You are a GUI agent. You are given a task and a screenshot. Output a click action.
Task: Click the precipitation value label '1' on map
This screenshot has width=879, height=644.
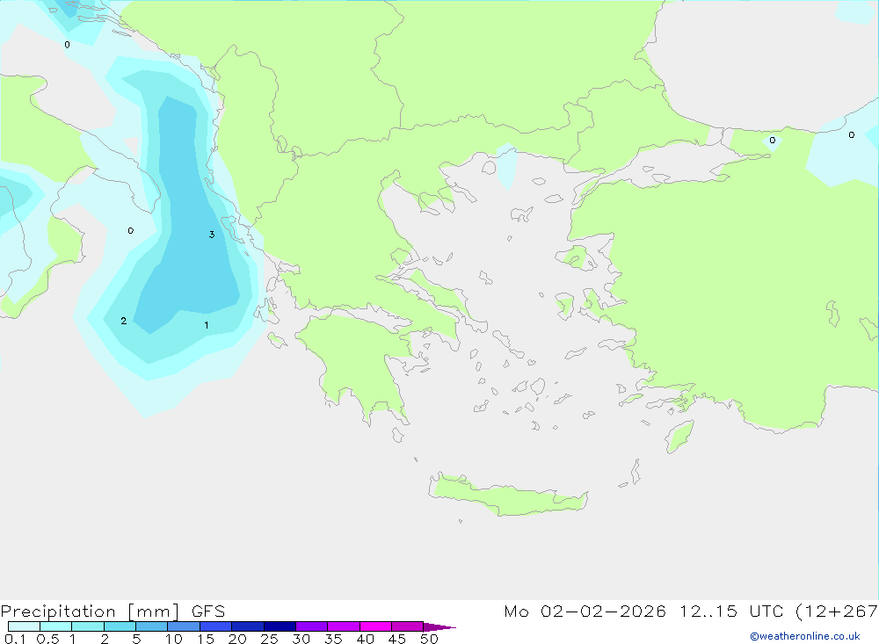pos(207,325)
